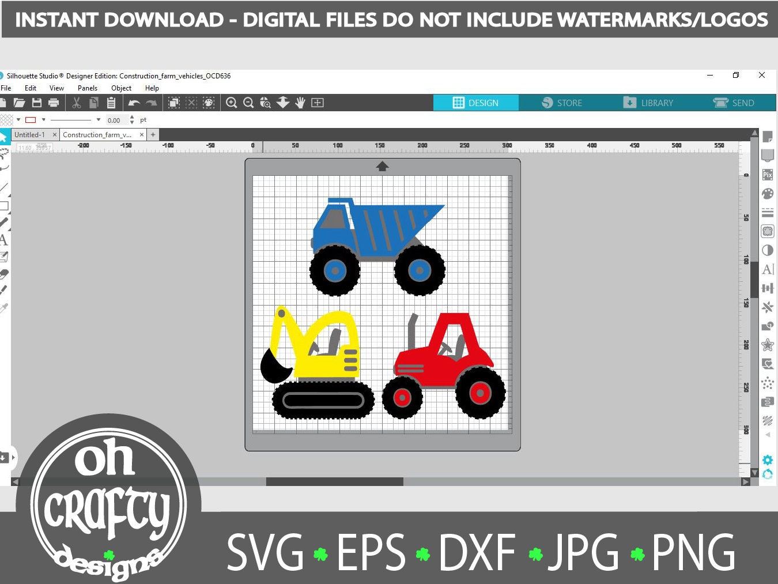Screen dimensions: 778x584
Task: Select the Zoom In tool
Action: click(x=231, y=103)
